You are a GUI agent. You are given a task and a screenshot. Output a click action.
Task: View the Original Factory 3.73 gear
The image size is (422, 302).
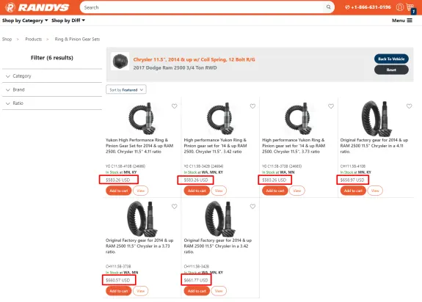[140, 291]
